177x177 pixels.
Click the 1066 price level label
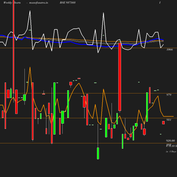pos(170,50)
